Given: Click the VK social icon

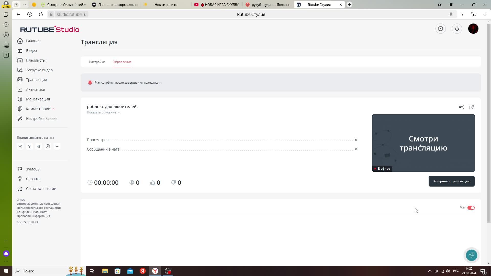Looking at the screenshot, I should pyautogui.click(x=20, y=146).
